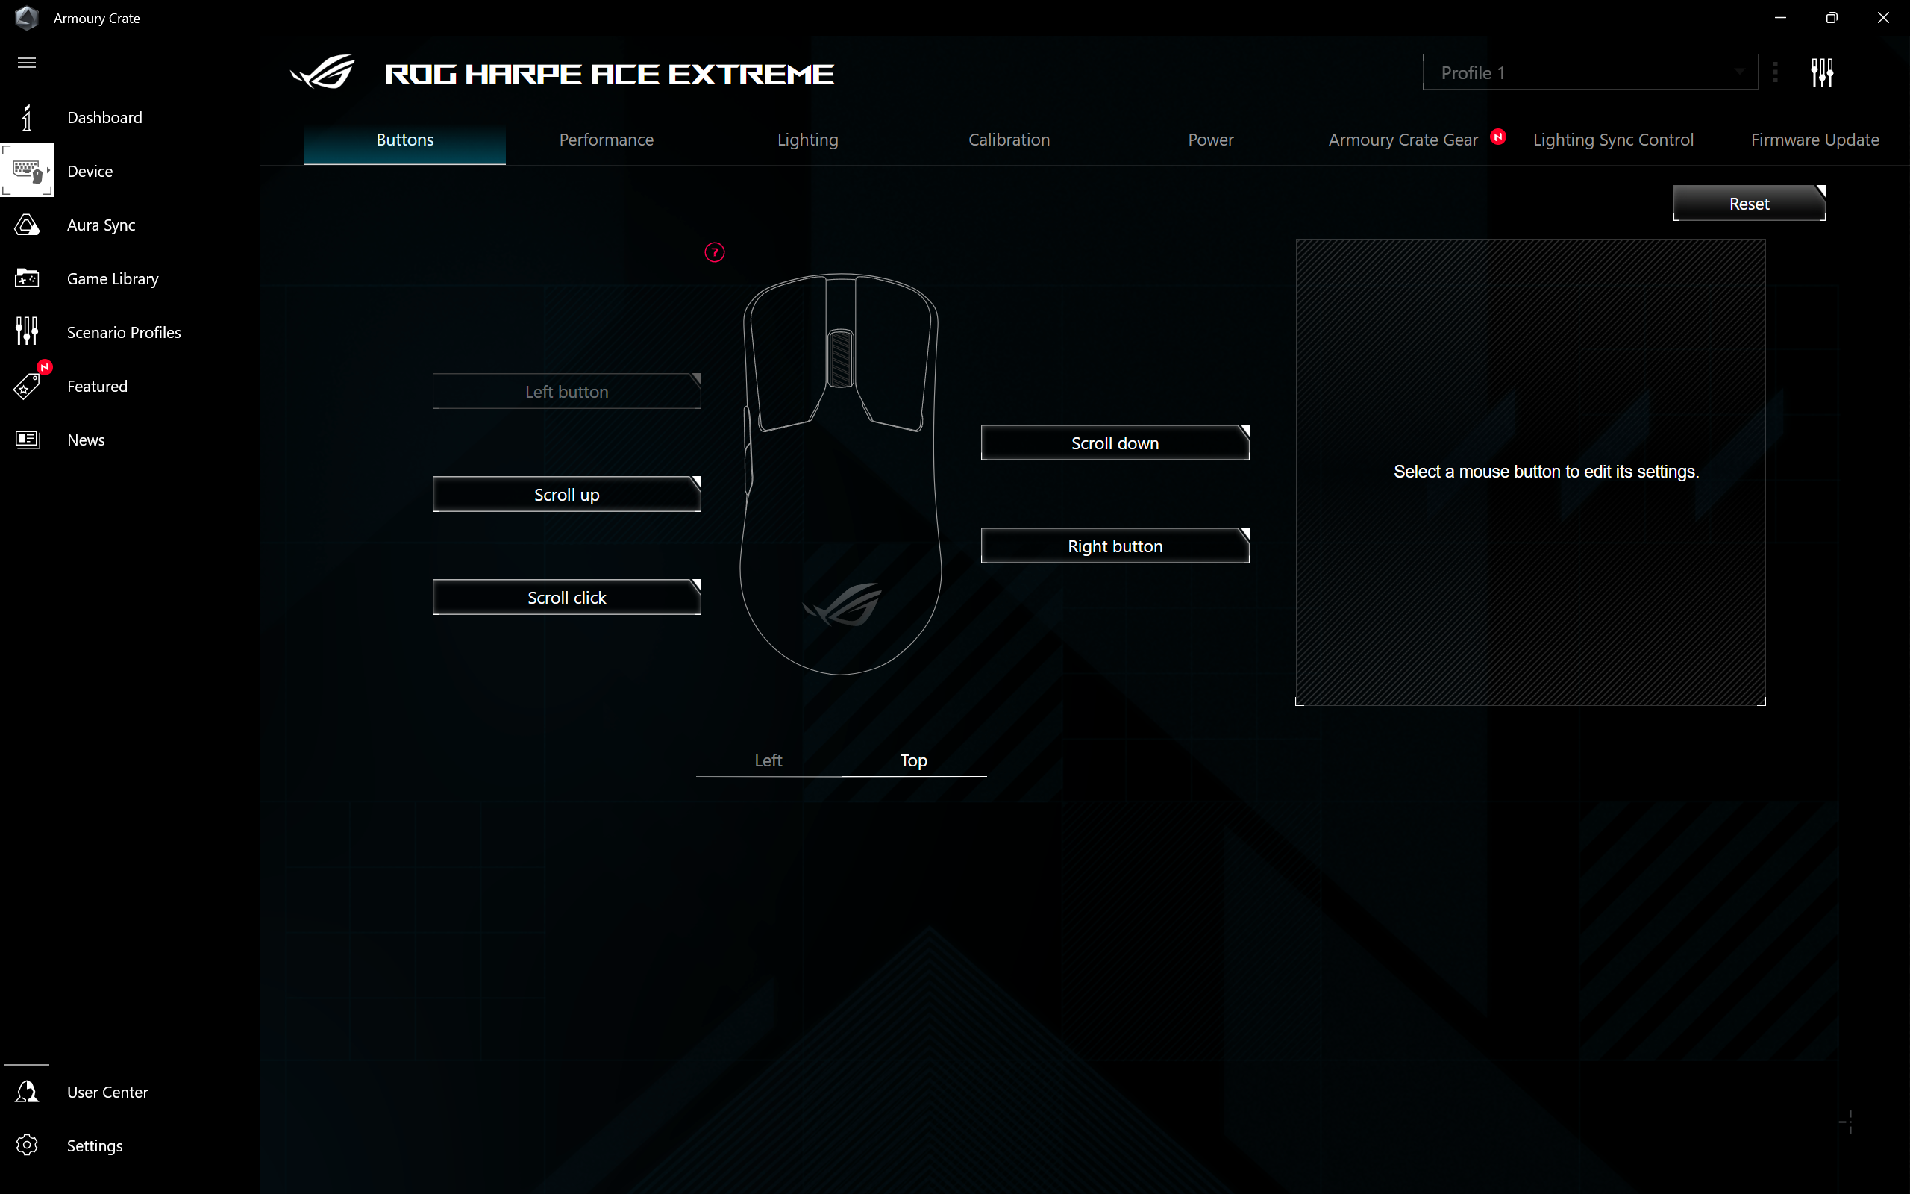The width and height of the screenshot is (1910, 1194).
Task: Click the Scenario Profiles sidebar icon
Action: coord(26,331)
